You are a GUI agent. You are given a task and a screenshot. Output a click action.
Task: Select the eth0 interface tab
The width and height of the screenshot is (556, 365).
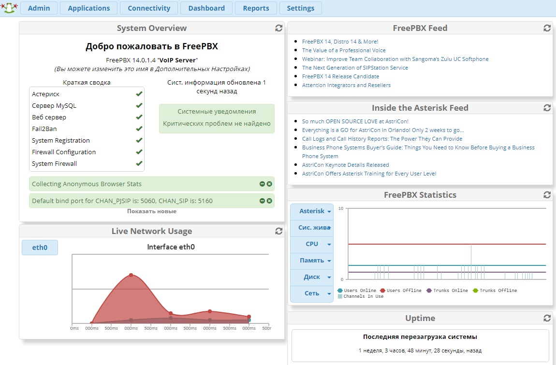coord(40,248)
